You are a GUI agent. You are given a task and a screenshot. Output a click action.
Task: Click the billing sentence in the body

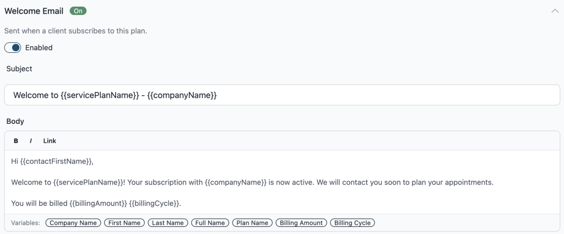[x=96, y=204]
